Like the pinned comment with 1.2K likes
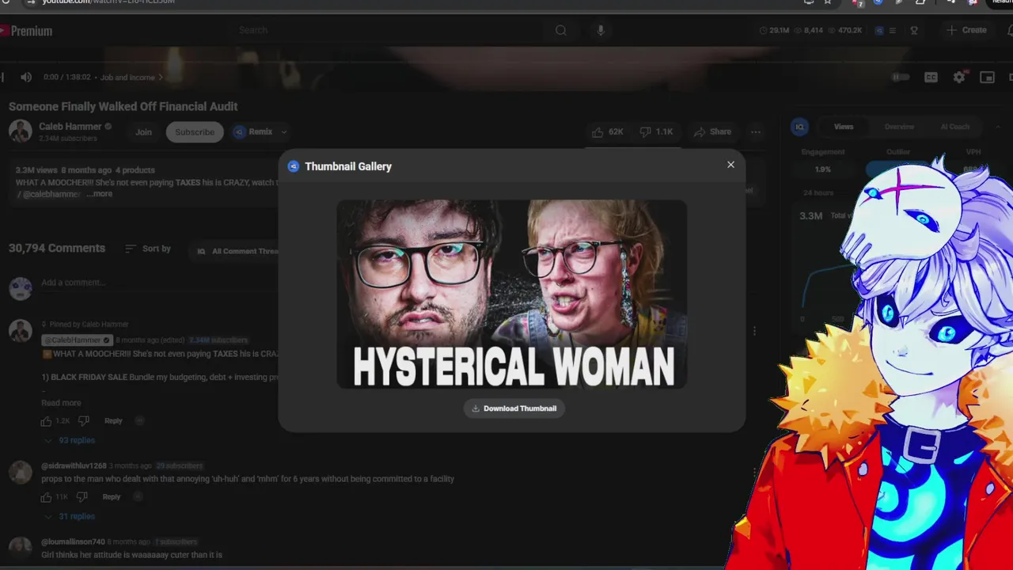 [47, 421]
